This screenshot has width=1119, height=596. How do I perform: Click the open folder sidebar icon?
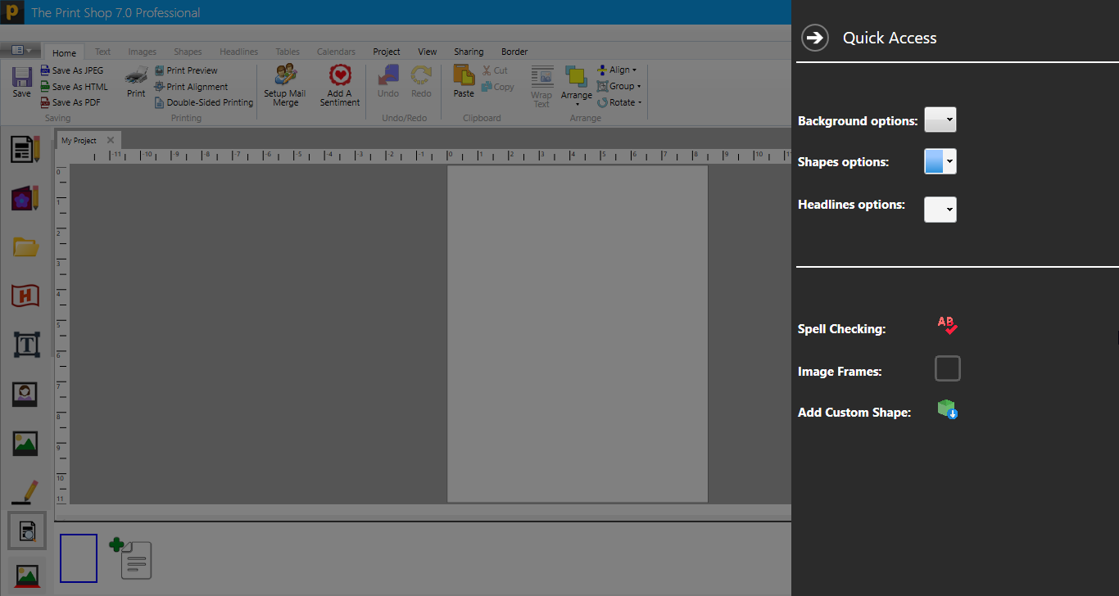click(25, 246)
